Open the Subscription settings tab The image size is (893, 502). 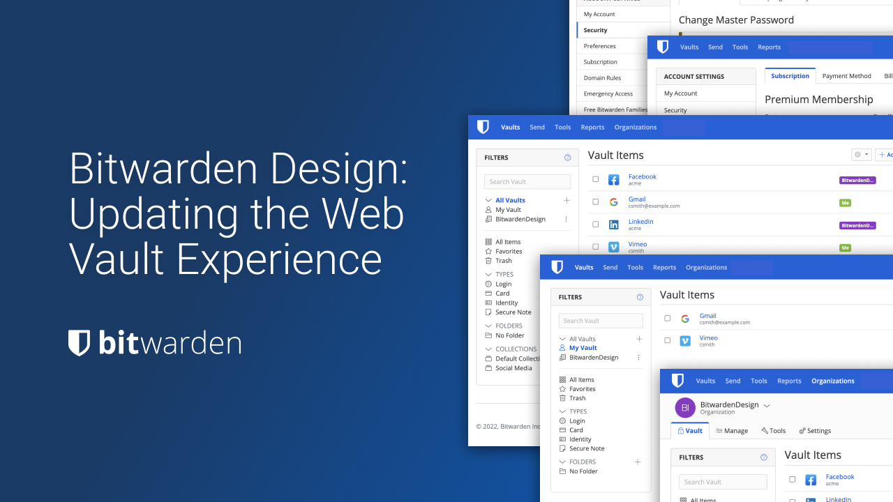point(790,75)
